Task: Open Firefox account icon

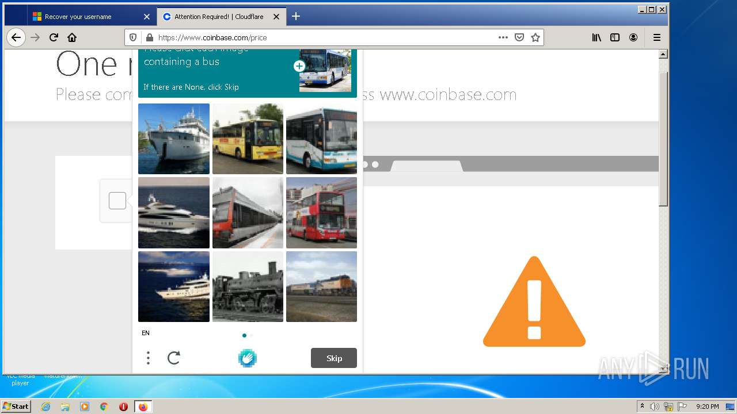Action: 633,37
